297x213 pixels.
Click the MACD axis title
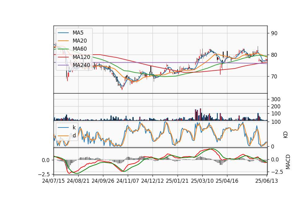click(288, 162)
